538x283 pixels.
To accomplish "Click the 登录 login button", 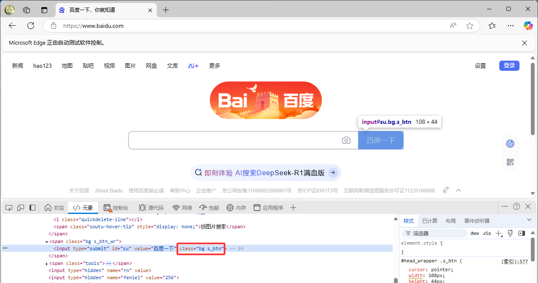I will click(x=509, y=65).
